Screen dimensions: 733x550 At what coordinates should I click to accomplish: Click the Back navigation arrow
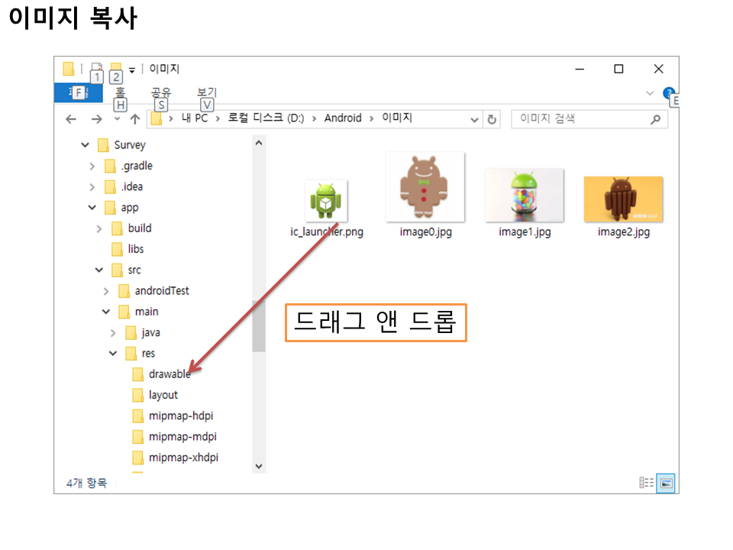click(x=71, y=119)
